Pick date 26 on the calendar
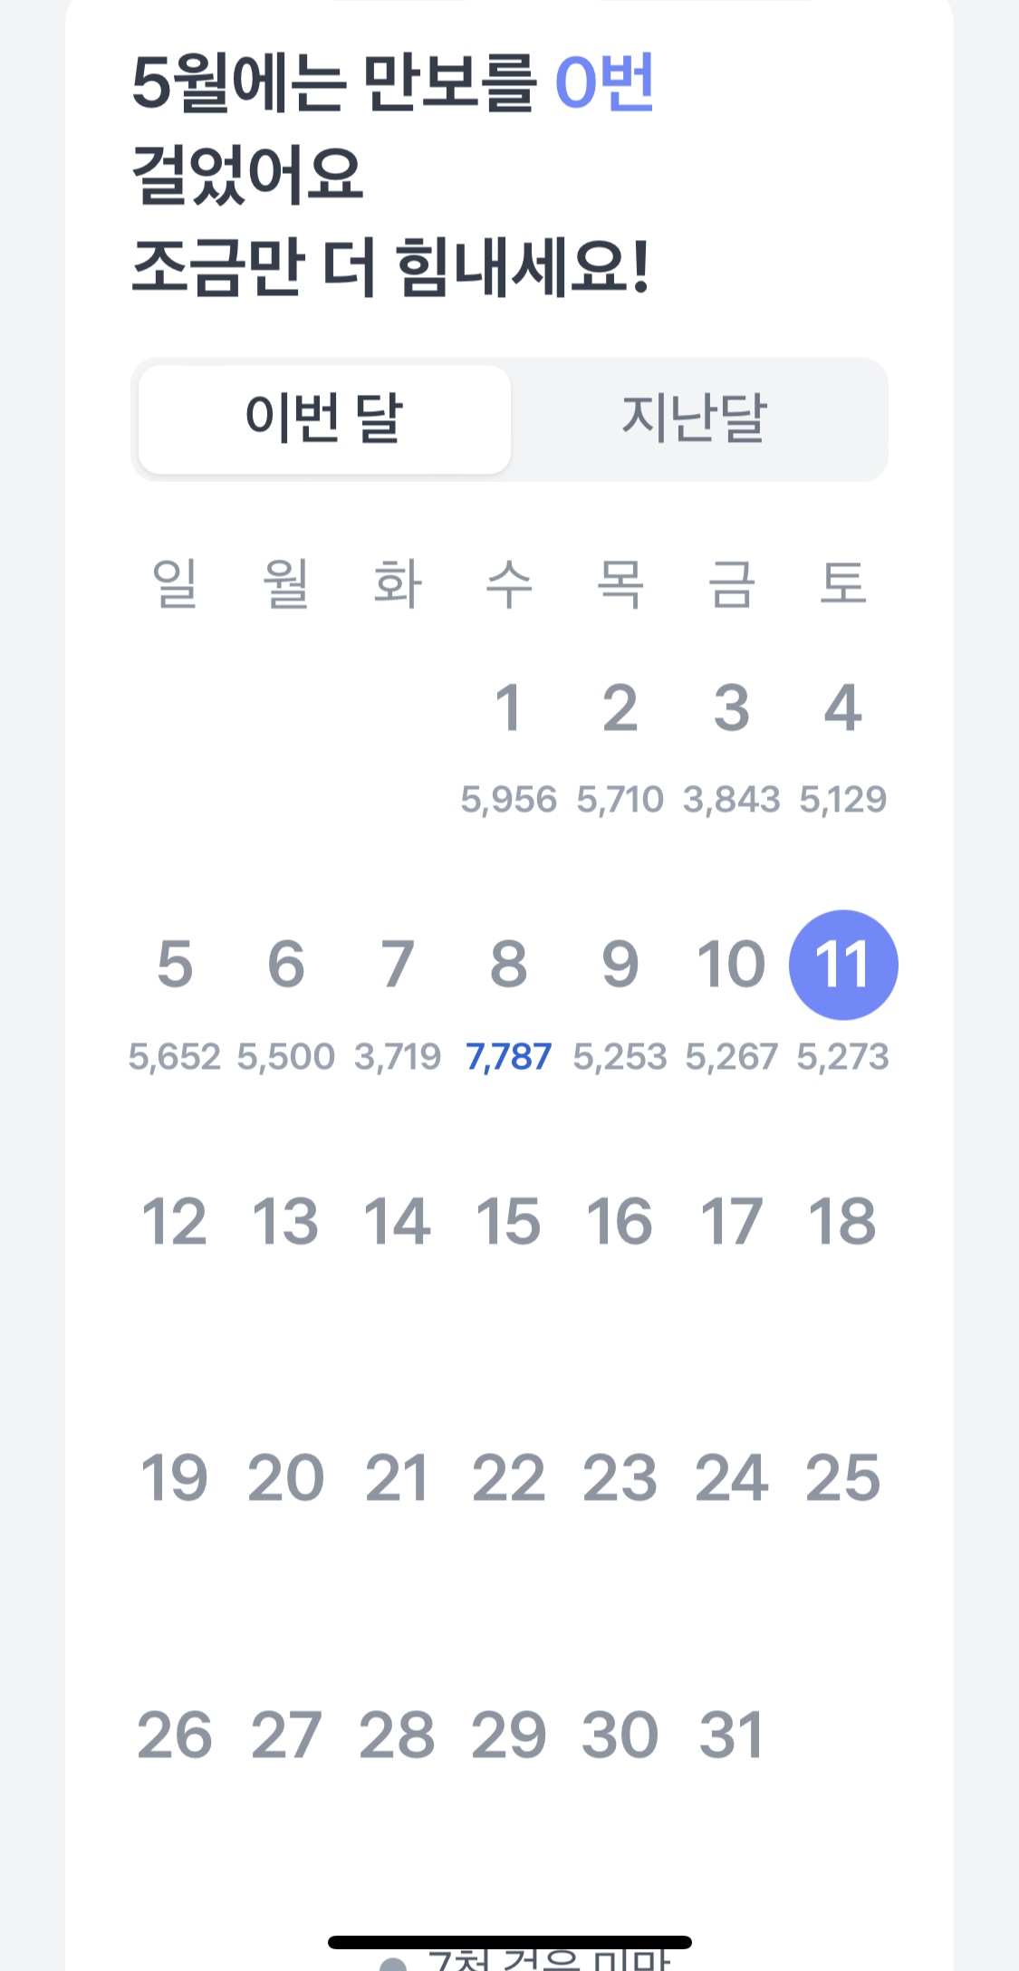Viewport: 1019px width, 1971px height. tap(174, 1736)
